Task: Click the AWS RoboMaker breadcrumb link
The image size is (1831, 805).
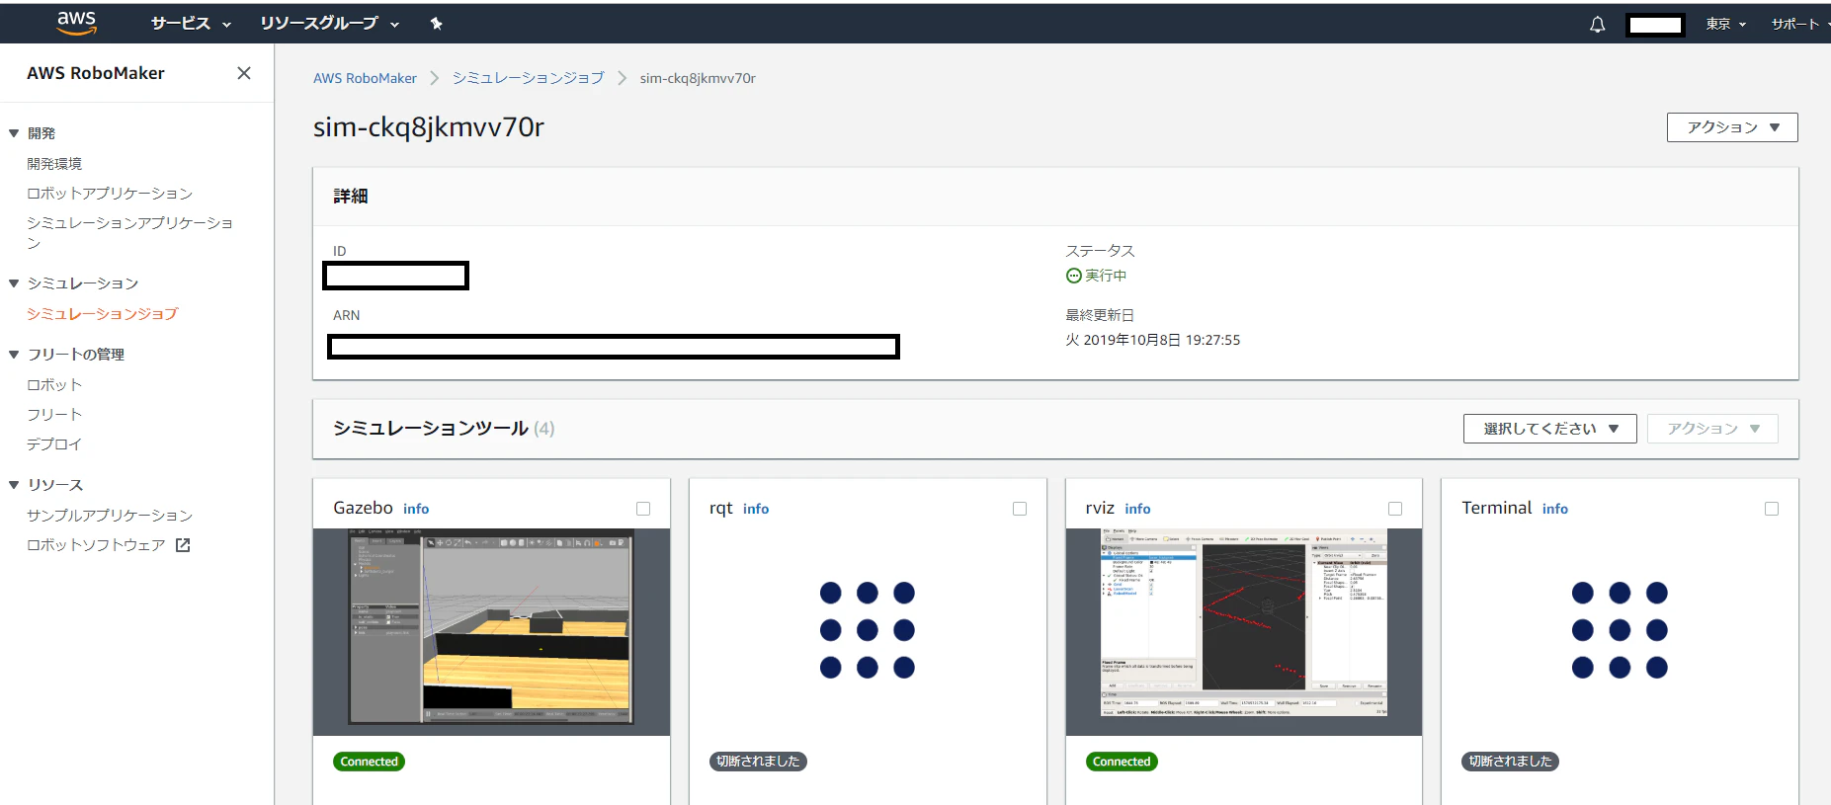Action: [365, 78]
